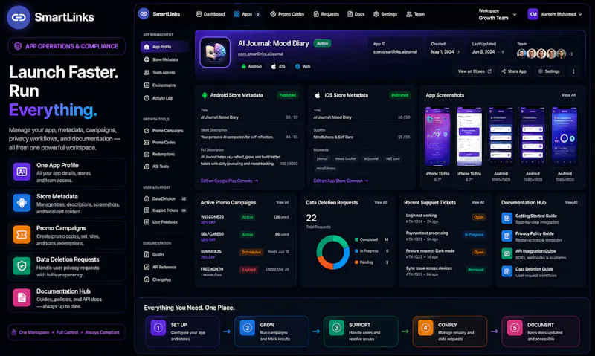Open the Kareem Mohamed account dropdown
595x356 pixels.
tap(555, 14)
